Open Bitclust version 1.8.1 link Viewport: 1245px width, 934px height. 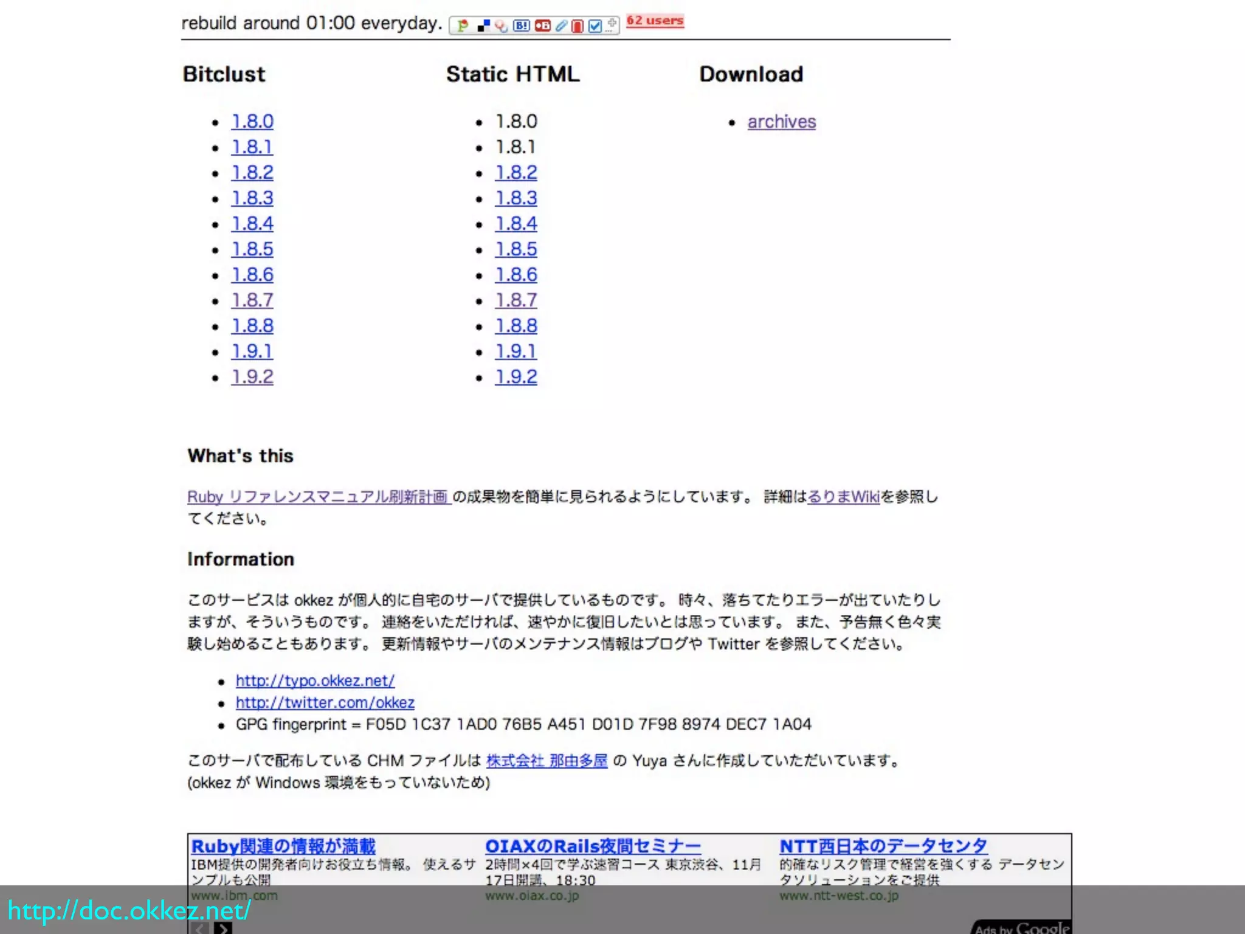tap(252, 147)
